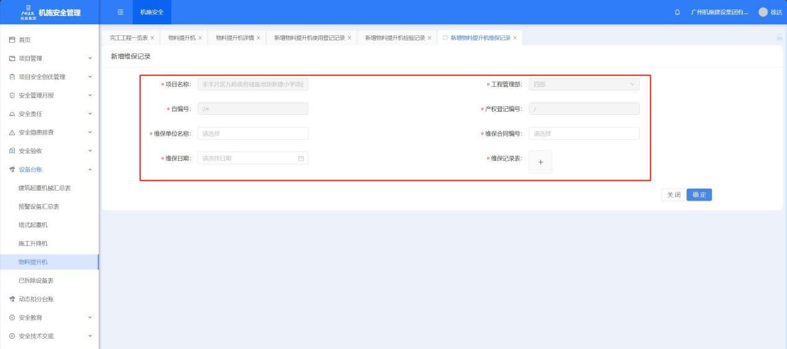787x349 pixels.
Task: Open the 维保合同编号 select field
Action: pos(583,134)
